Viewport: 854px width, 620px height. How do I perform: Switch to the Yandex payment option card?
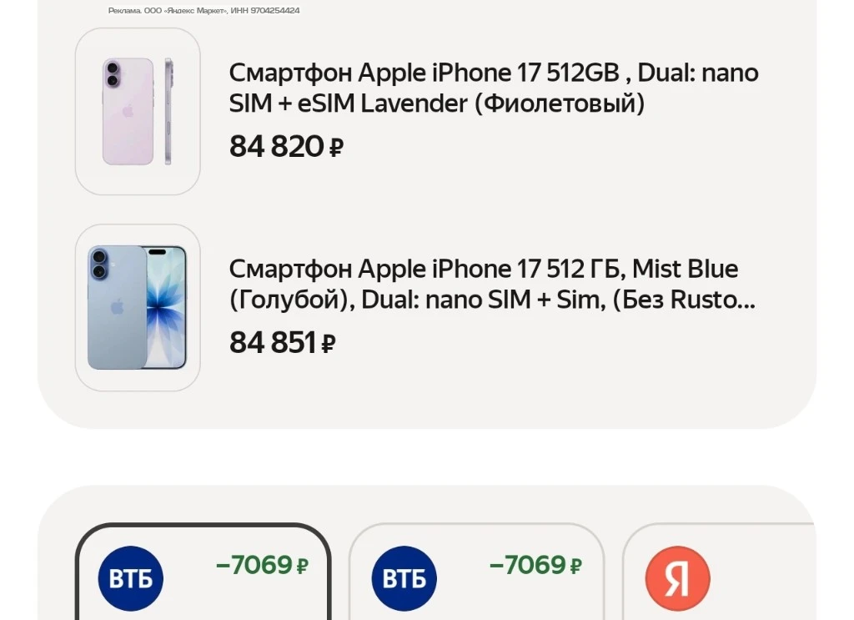click(x=719, y=572)
